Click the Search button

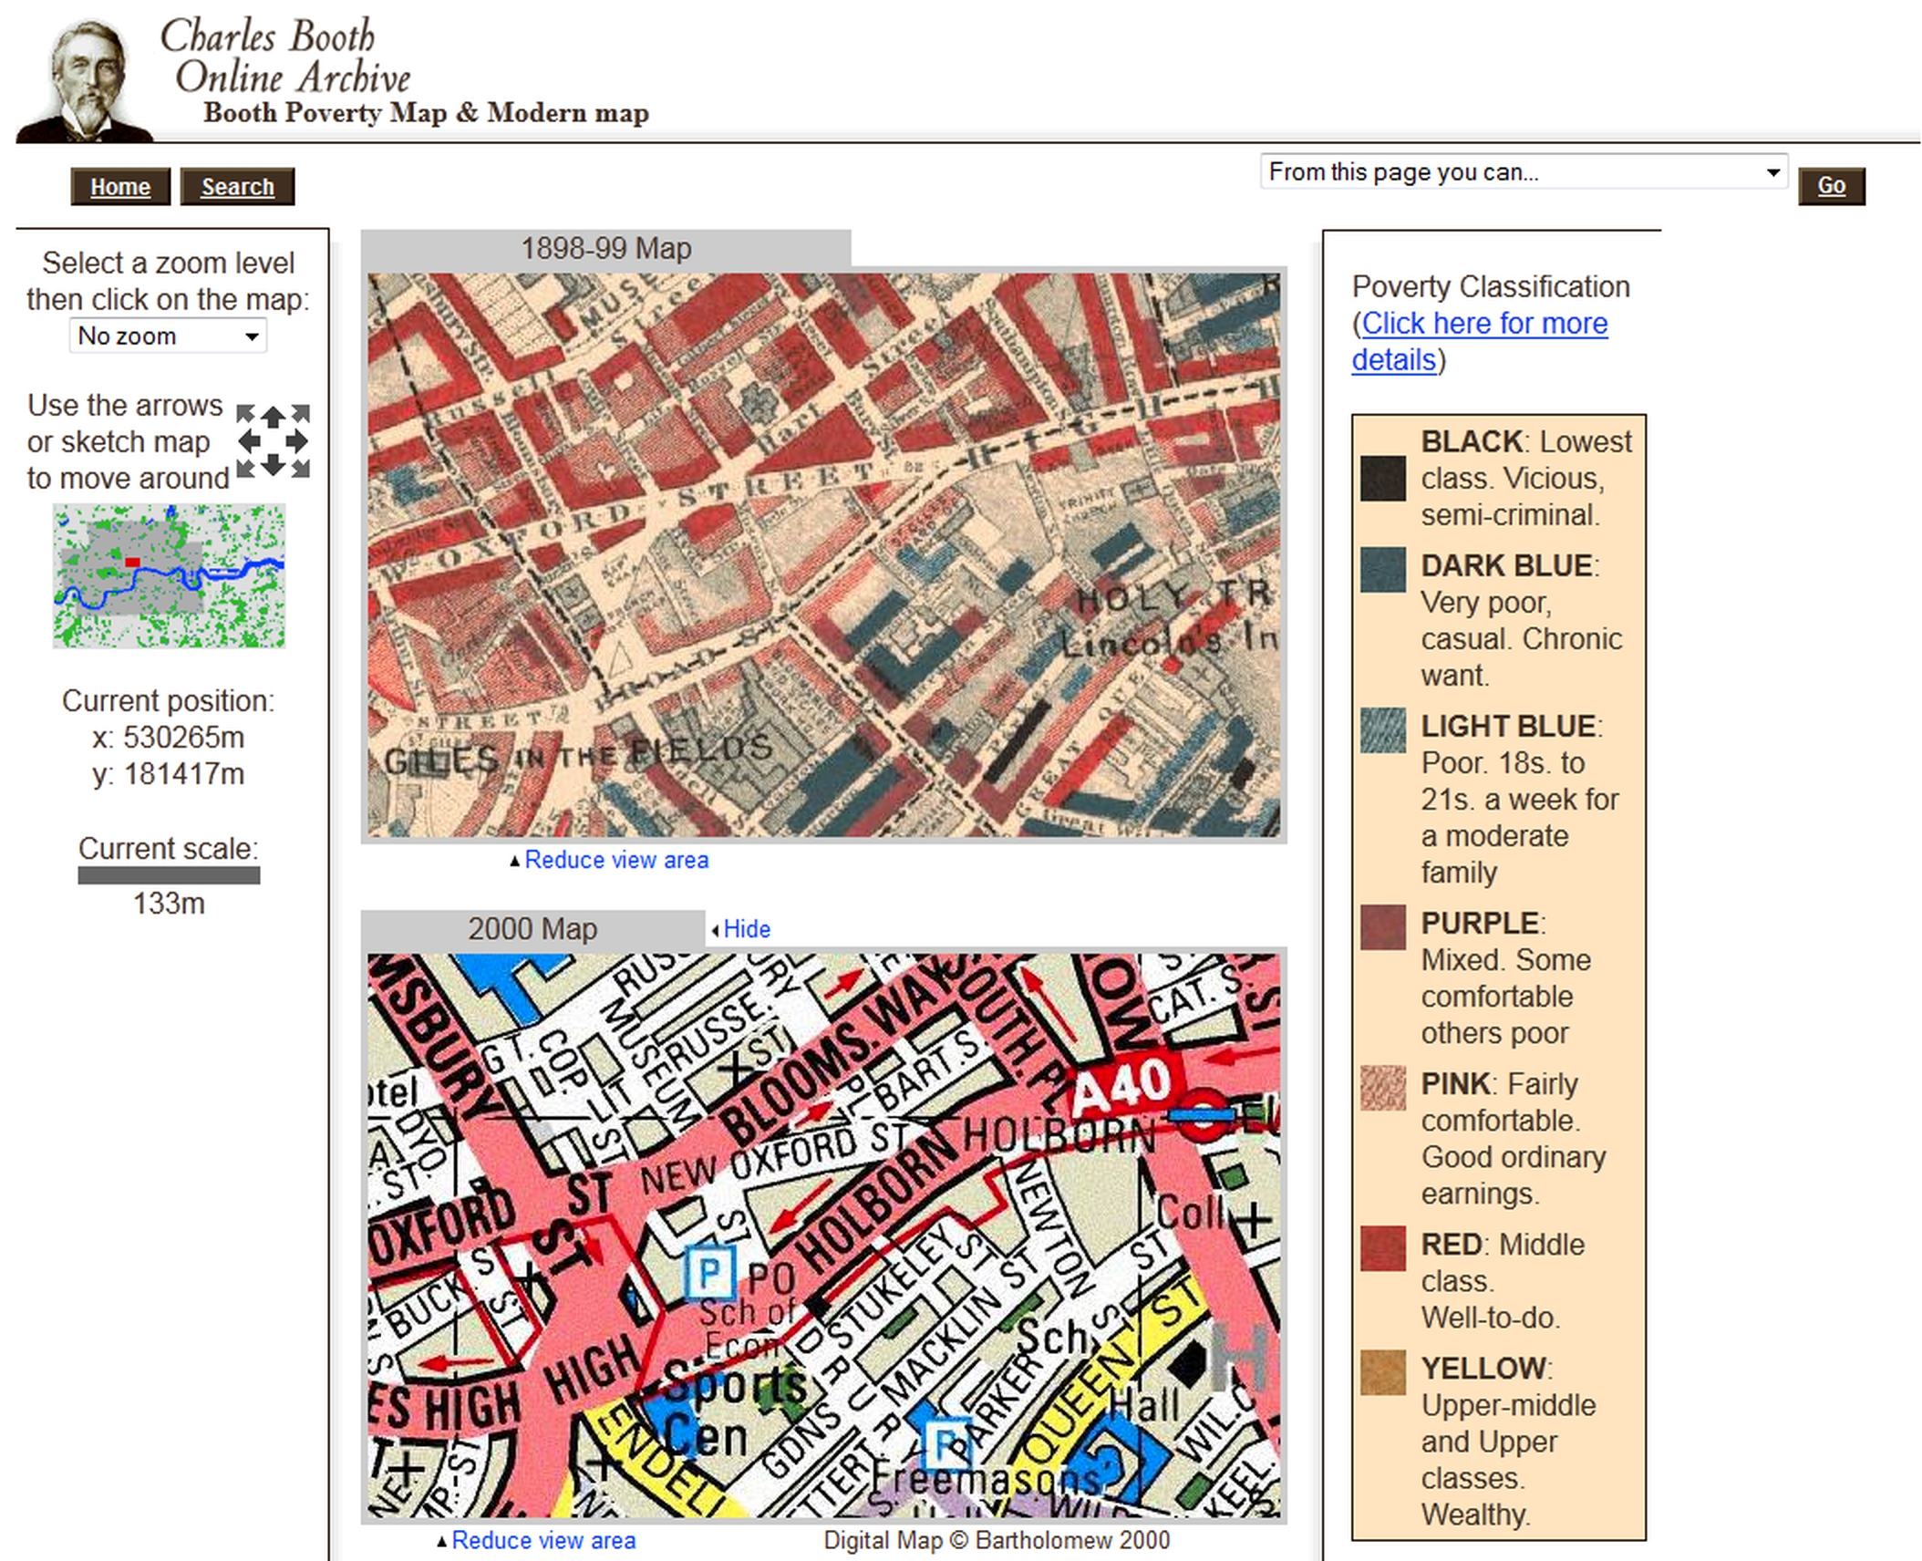237,187
